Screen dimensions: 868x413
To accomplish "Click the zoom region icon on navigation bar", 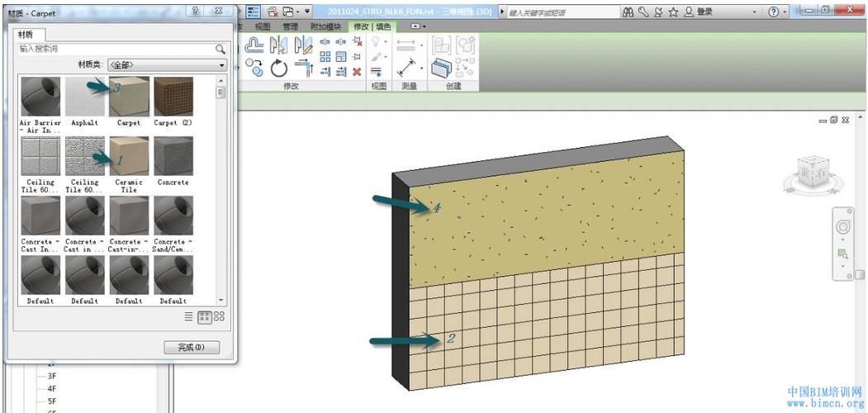I will [x=842, y=253].
